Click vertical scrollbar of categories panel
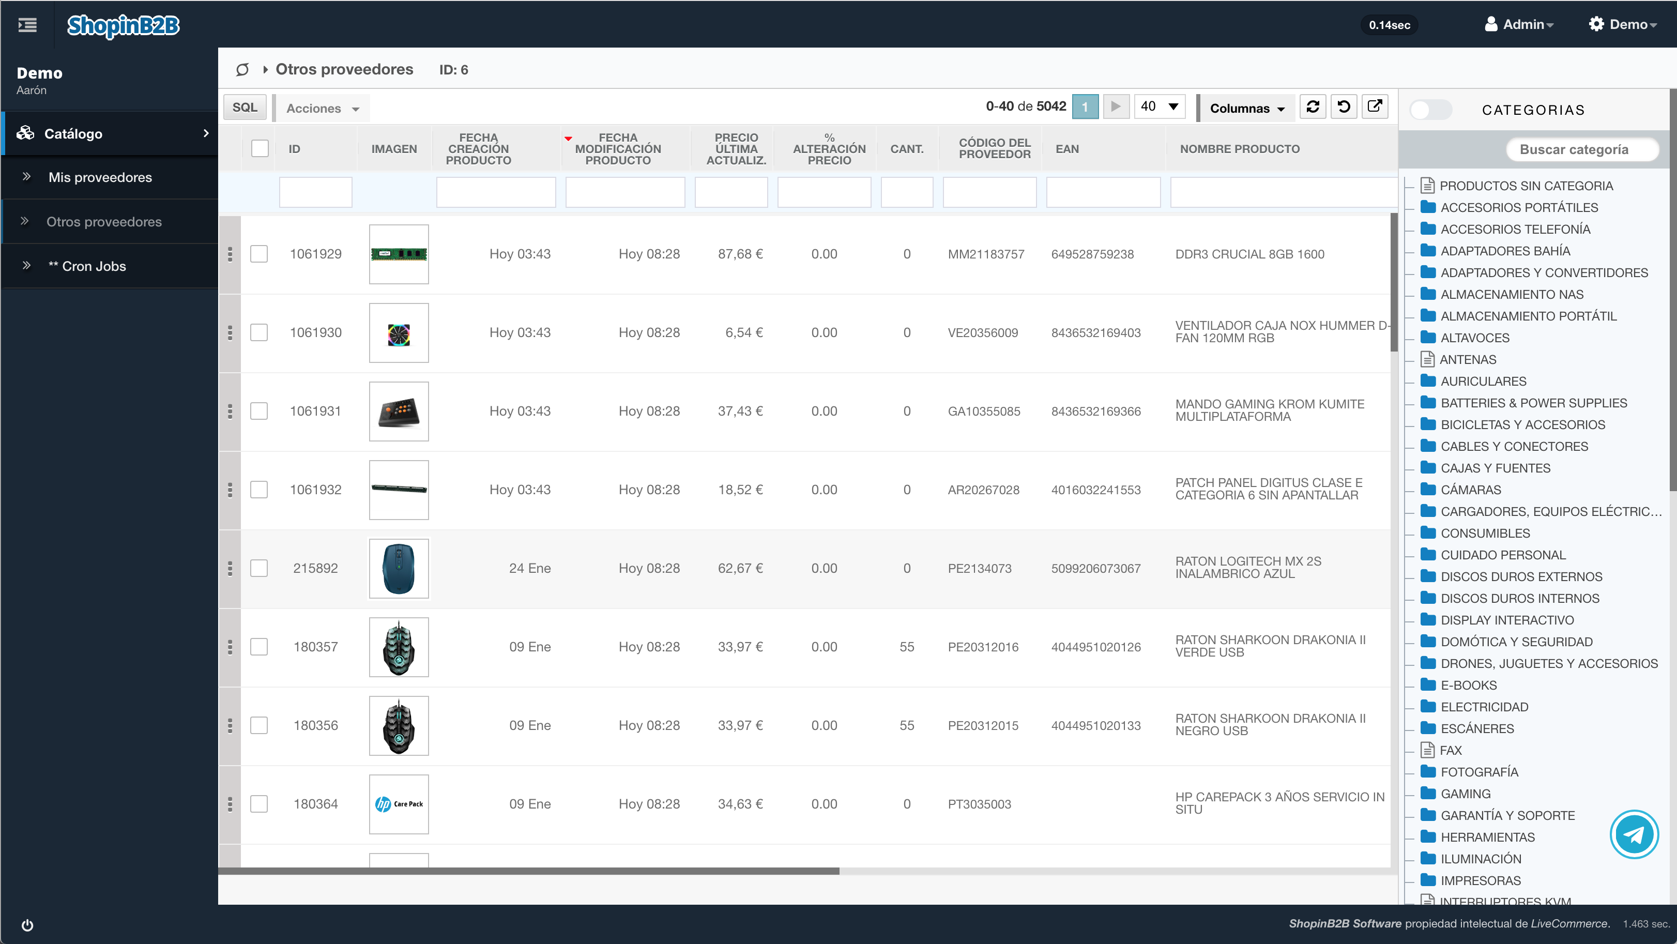This screenshot has width=1677, height=944. [x=1672, y=290]
